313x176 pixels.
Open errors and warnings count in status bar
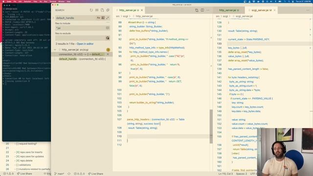tap(79, 174)
